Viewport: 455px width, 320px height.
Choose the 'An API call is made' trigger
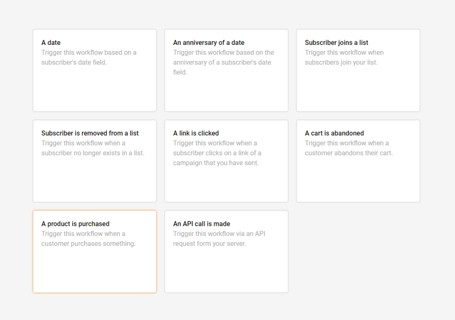tap(226, 252)
